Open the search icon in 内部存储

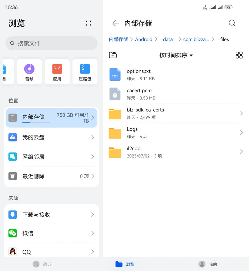(x=232, y=23)
